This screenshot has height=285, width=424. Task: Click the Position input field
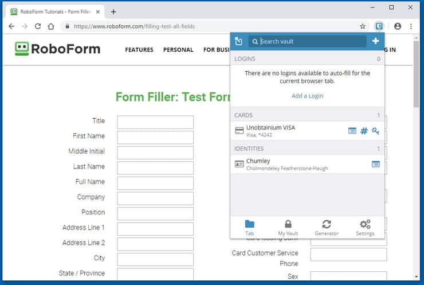[155, 213]
